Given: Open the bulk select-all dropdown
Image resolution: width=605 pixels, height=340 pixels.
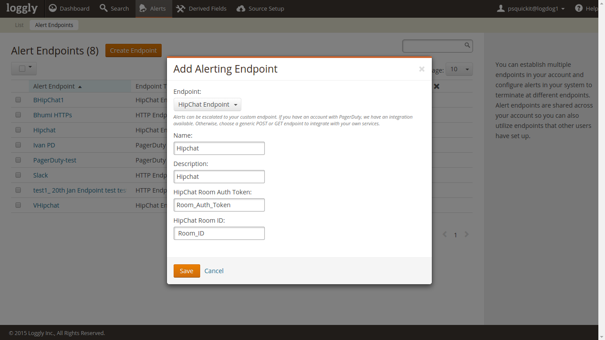Looking at the screenshot, I should coord(24,69).
